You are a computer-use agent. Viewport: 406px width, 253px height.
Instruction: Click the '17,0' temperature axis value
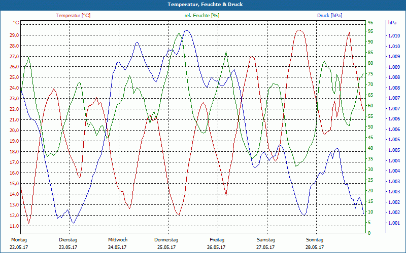tap(14, 162)
